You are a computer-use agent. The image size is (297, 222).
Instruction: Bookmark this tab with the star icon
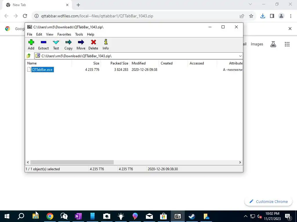click(x=251, y=16)
